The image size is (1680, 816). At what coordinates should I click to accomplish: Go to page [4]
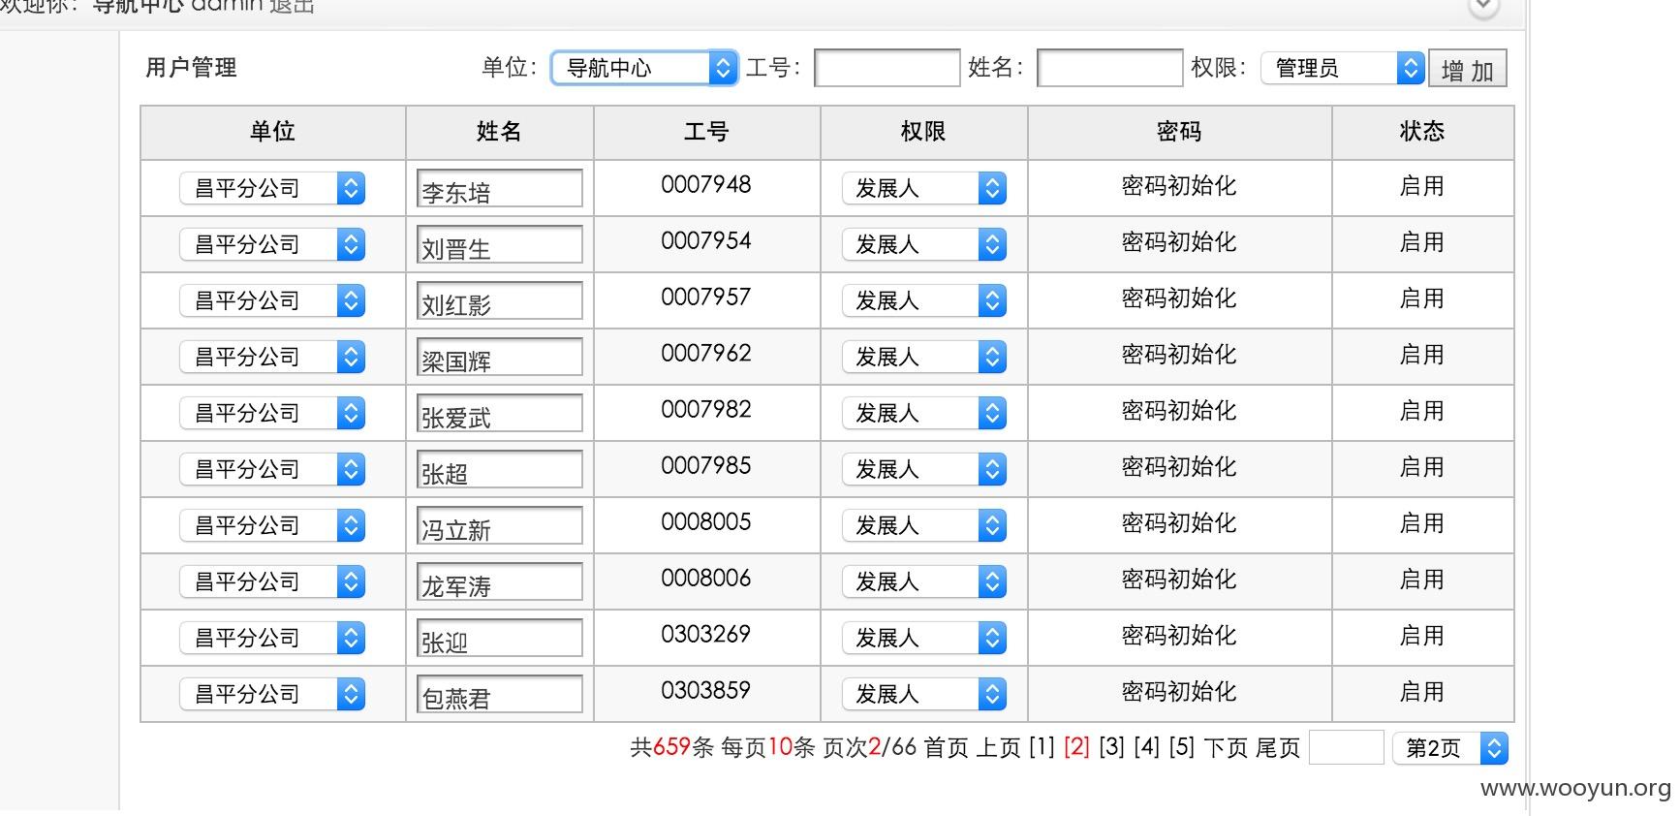pyautogui.click(x=1147, y=747)
